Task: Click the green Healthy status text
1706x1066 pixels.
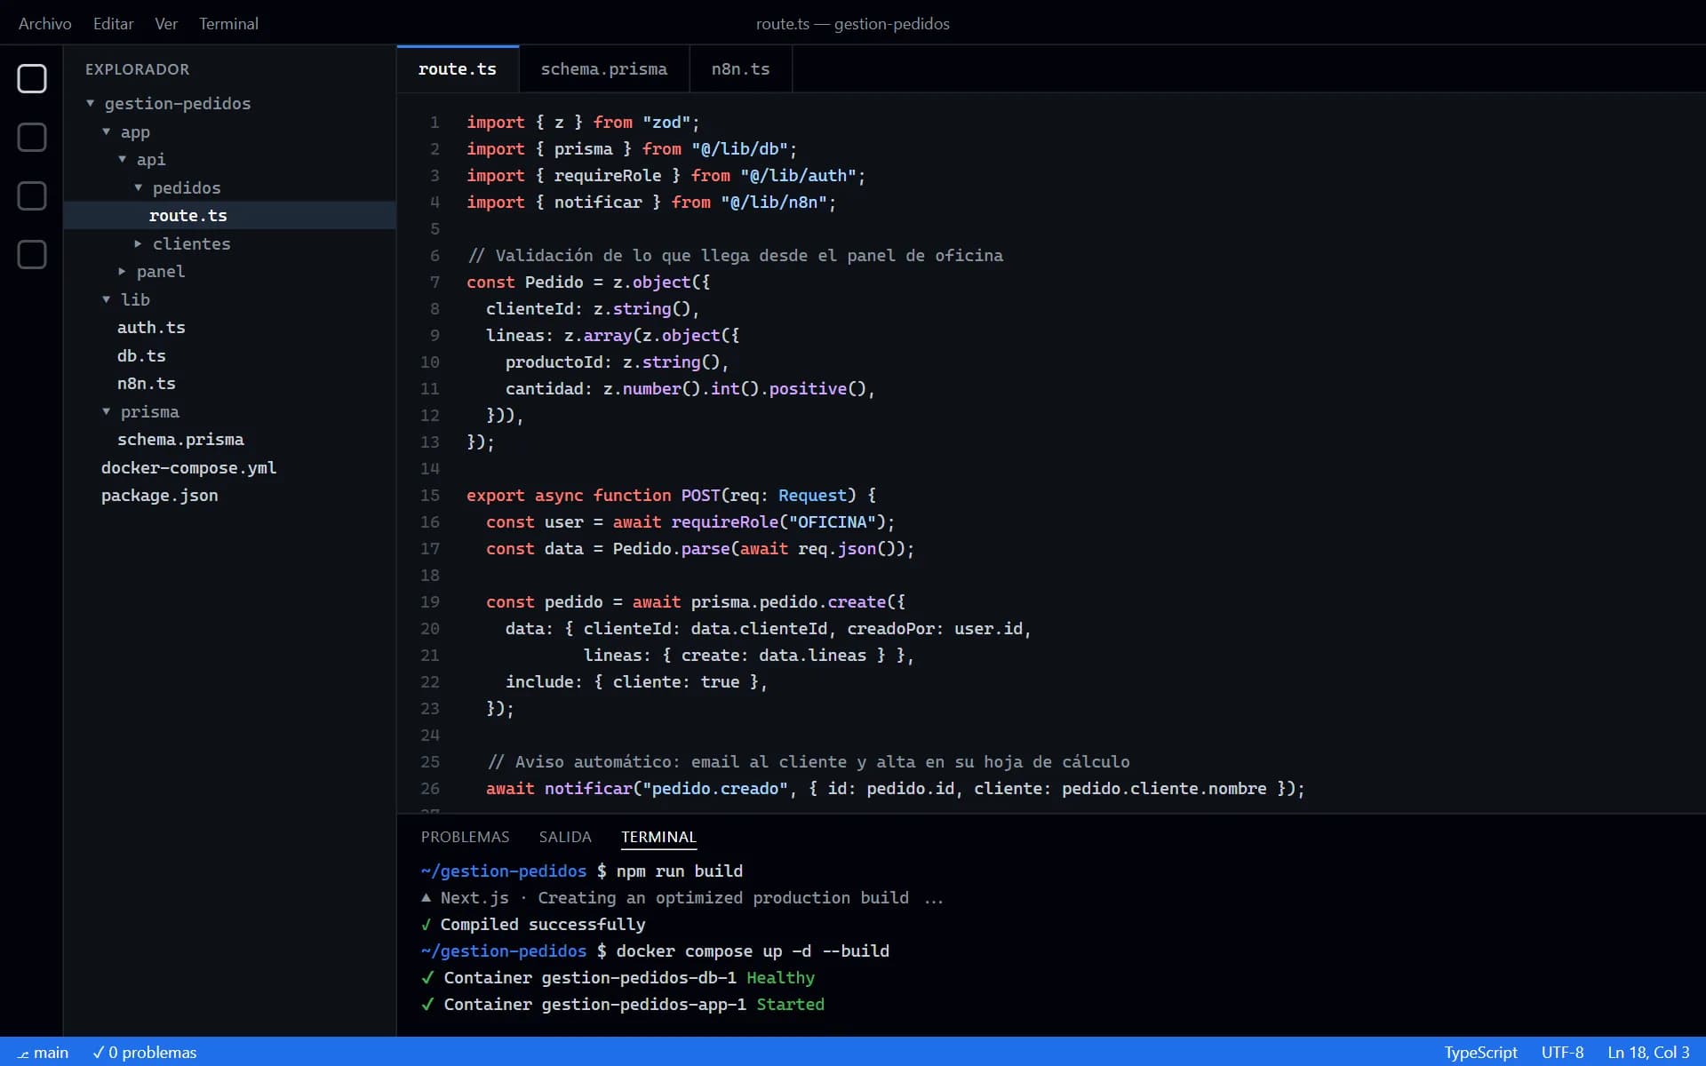Action: tap(780, 977)
